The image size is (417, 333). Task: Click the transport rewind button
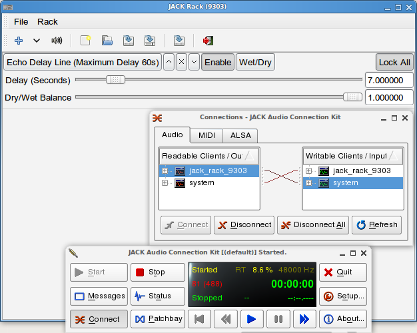click(x=226, y=319)
